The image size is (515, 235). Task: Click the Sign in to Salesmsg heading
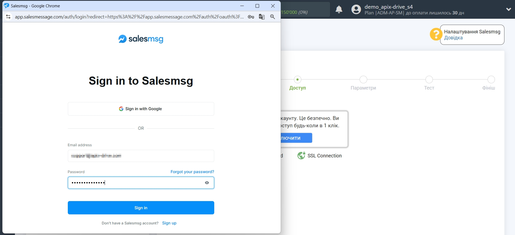pyautogui.click(x=141, y=81)
